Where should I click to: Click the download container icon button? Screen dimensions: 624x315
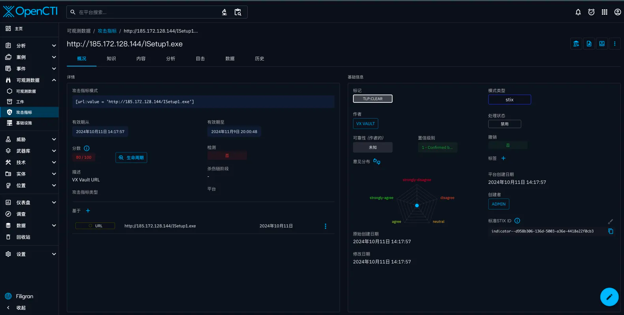(602, 44)
